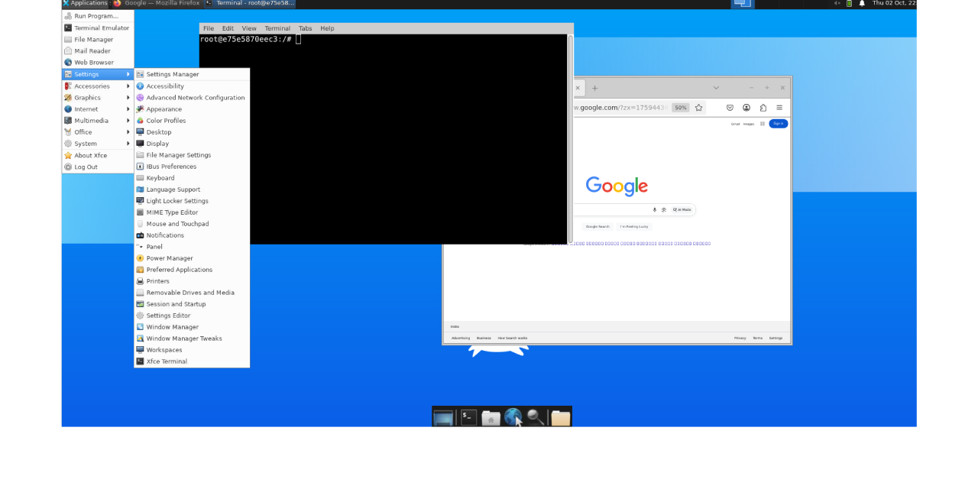Open the terminal's Edit menu
This screenshot has width=978, height=489.
(228, 28)
